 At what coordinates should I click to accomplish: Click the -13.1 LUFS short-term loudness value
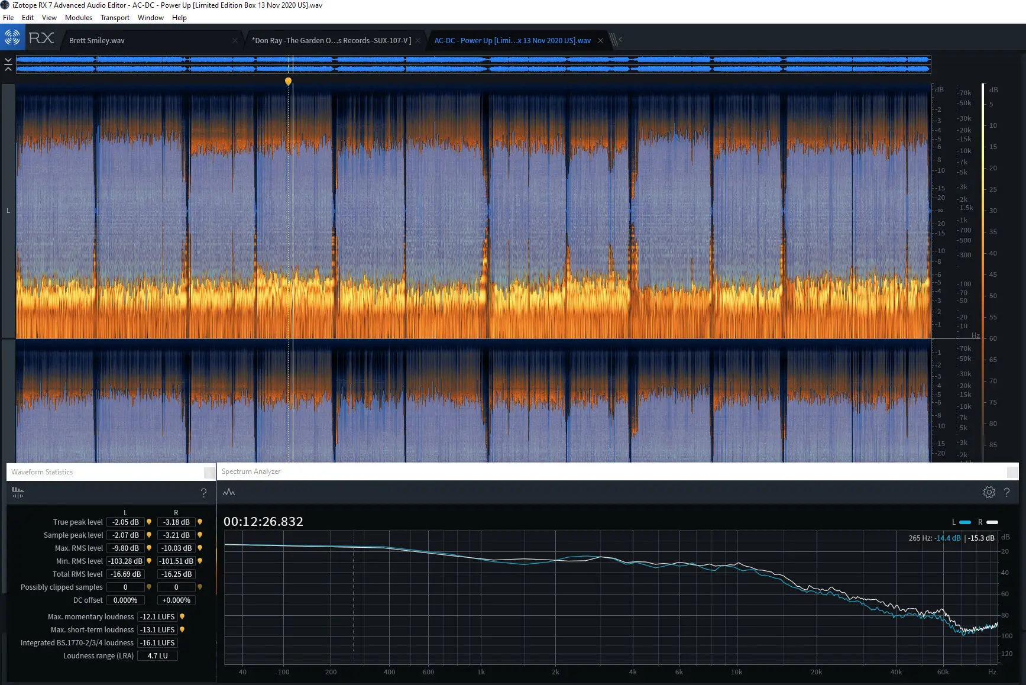[x=157, y=629]
